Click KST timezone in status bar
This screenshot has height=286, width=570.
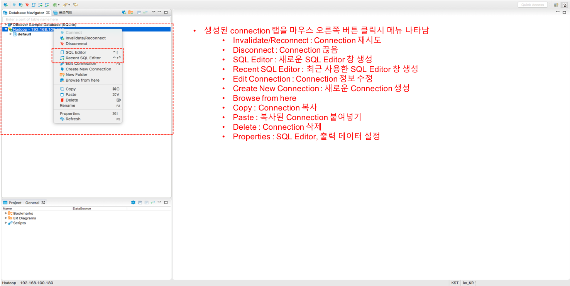(x=455, y=283)
